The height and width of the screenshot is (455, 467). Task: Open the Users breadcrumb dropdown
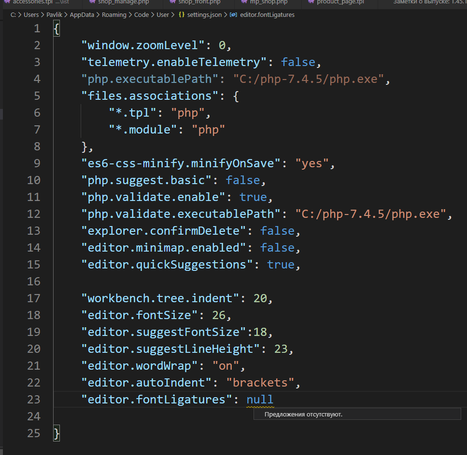coord(31,14)
